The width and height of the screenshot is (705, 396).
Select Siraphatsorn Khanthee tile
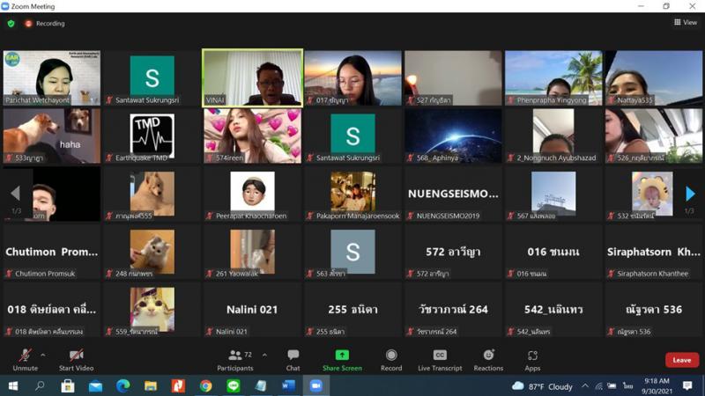(x=654, y=252)
